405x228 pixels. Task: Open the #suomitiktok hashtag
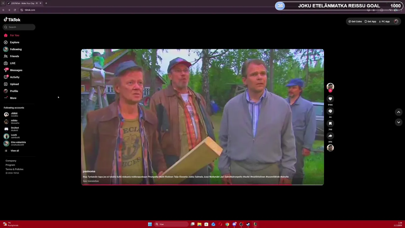pos(272,177)
